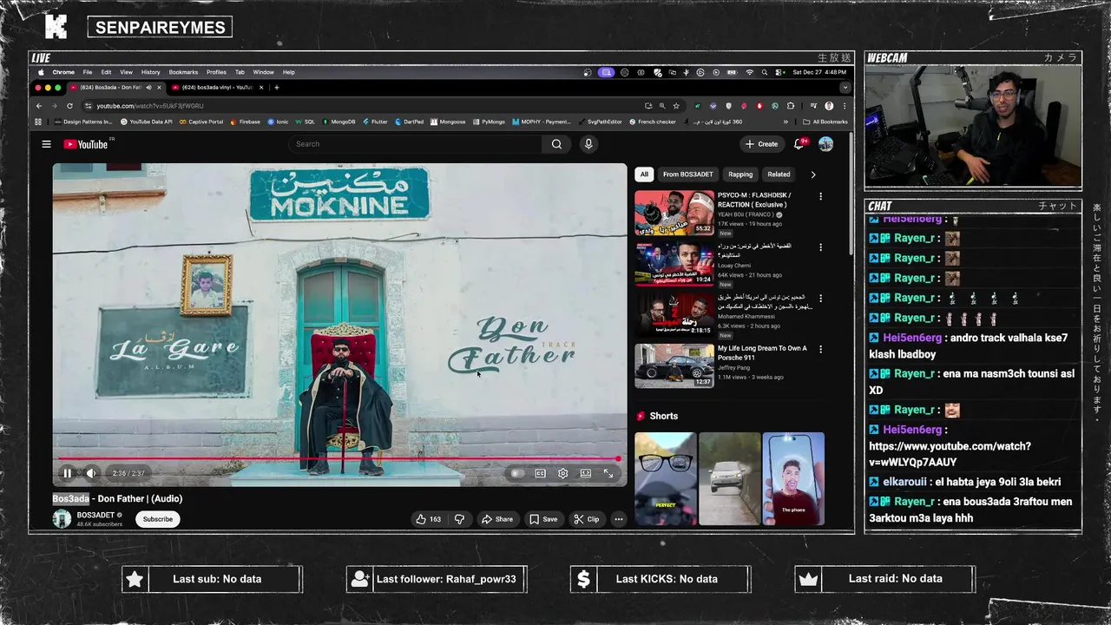Viewport: 1111px width, 625px height.
Task: Open the YouTube notifications bell
Action: (x=799, y=144)
